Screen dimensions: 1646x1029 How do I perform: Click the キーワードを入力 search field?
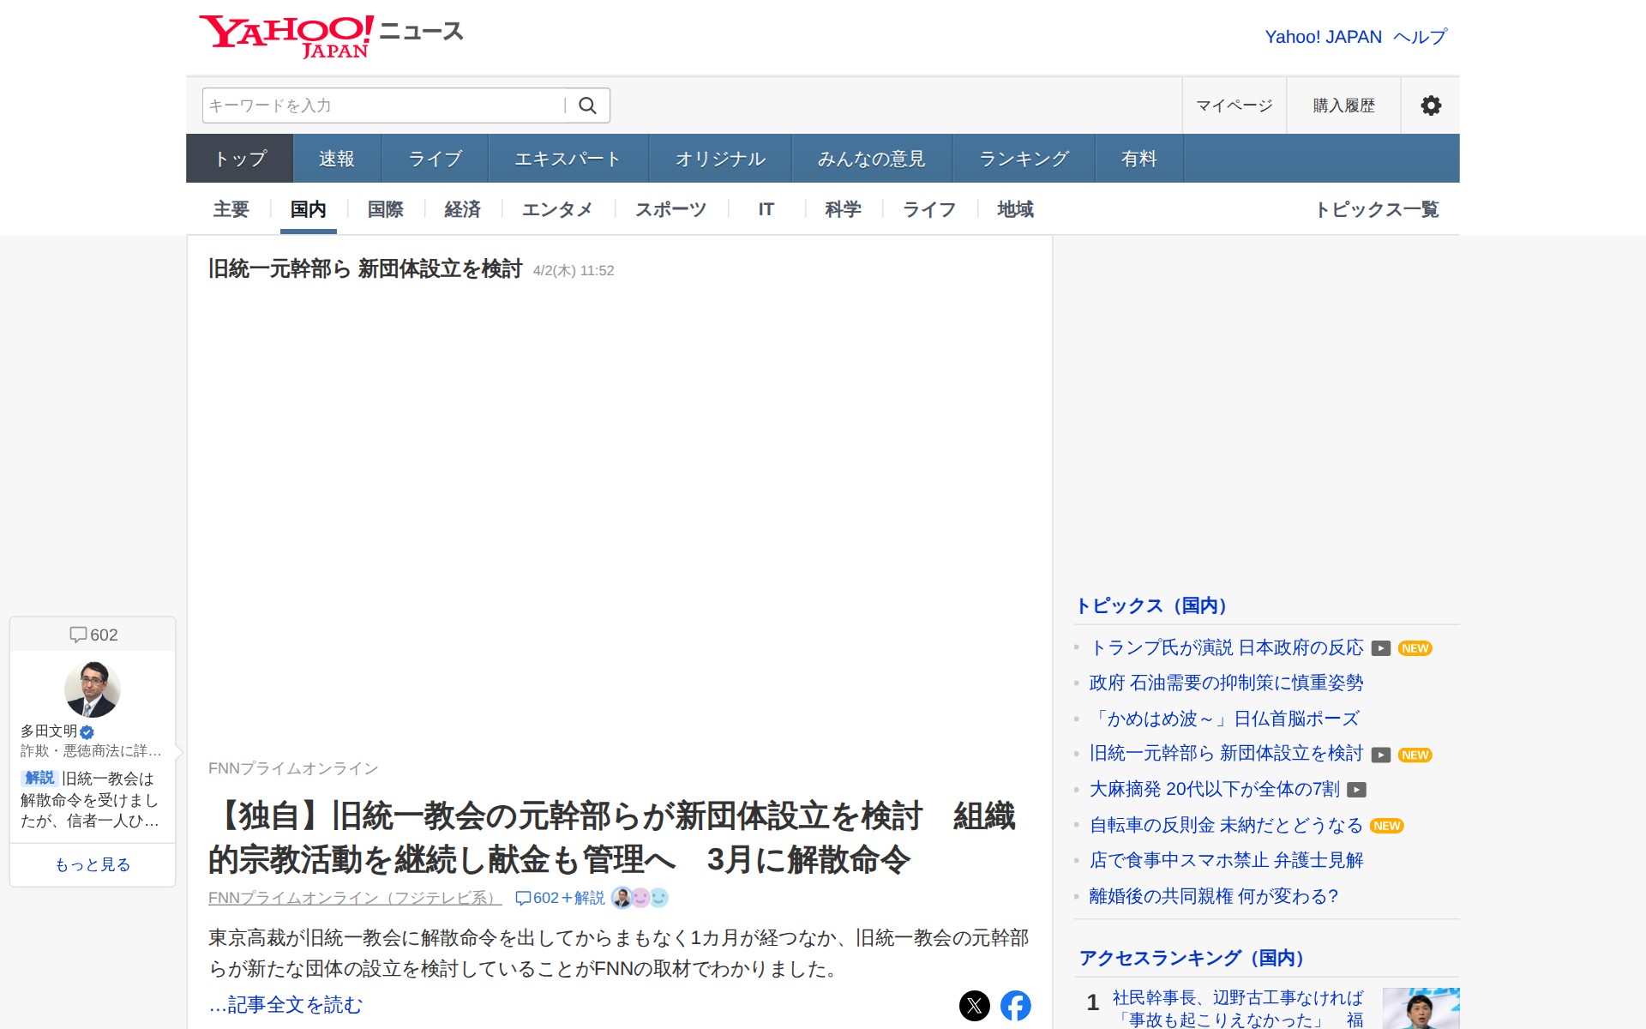point(381,105)
